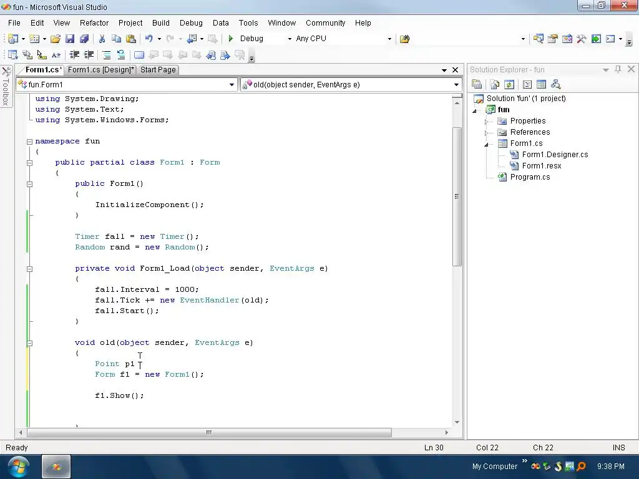
Task: Open the File menu
Action: pos(14,23)
